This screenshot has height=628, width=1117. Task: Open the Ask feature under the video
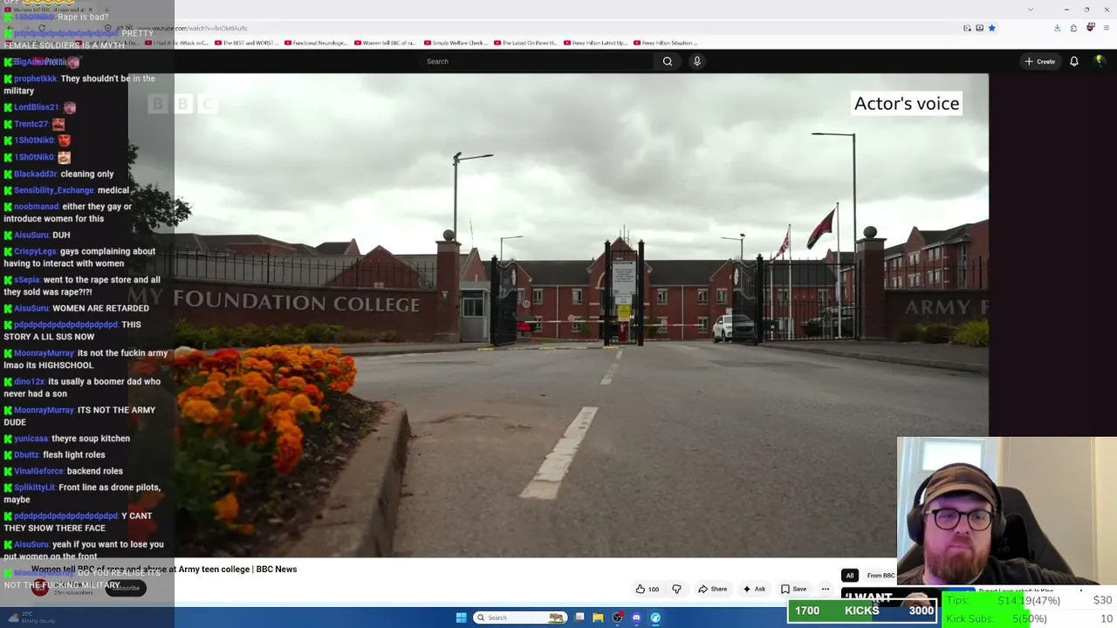click(754, 589)
